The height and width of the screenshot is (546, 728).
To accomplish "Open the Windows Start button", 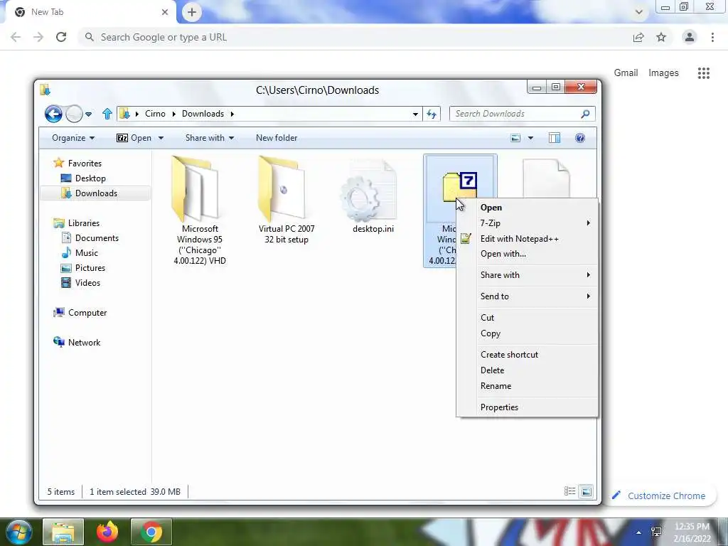I will point(19,532).
